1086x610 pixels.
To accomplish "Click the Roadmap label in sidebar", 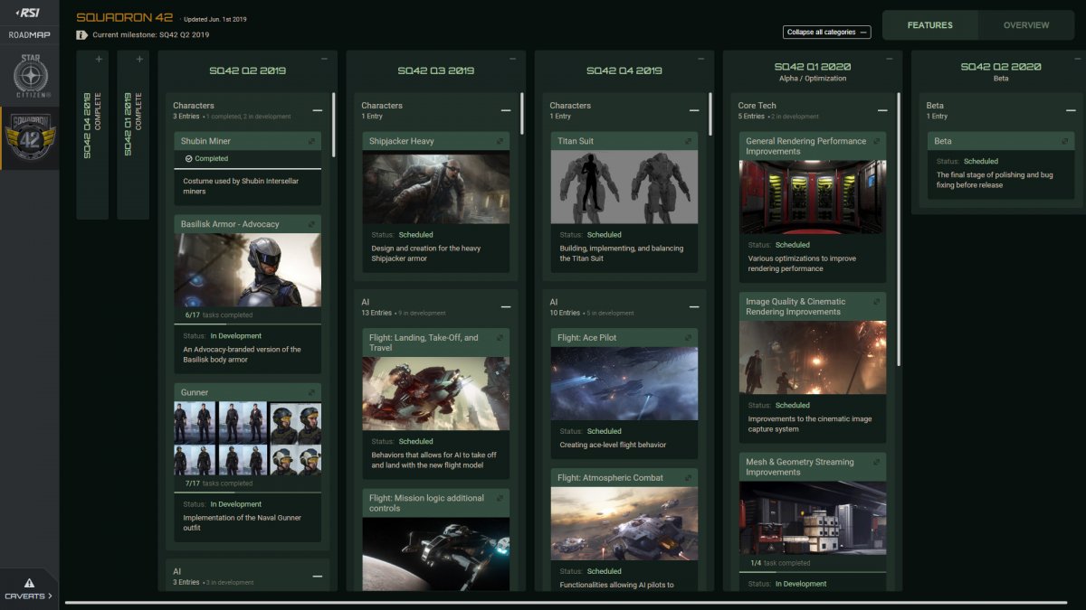I will click(29, 35).
